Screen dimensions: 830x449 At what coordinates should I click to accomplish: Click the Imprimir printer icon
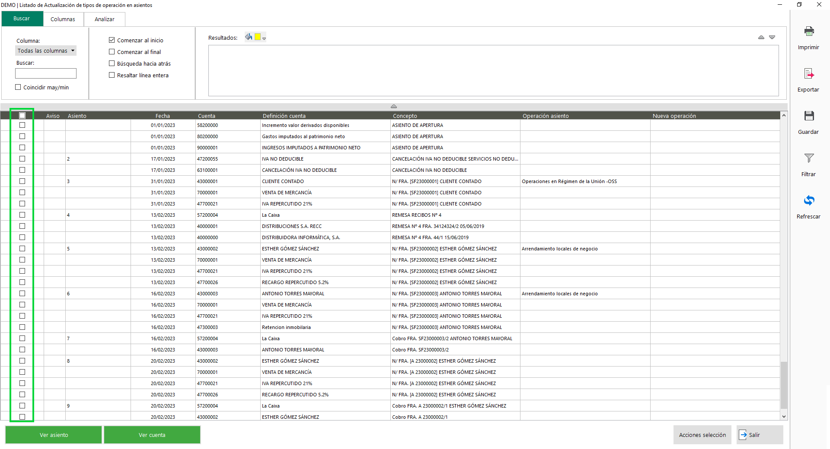click(809, 31)
